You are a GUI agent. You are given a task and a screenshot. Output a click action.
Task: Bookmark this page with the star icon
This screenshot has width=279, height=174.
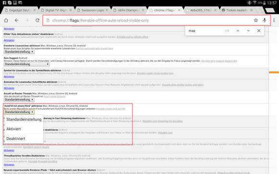point(256,21)
